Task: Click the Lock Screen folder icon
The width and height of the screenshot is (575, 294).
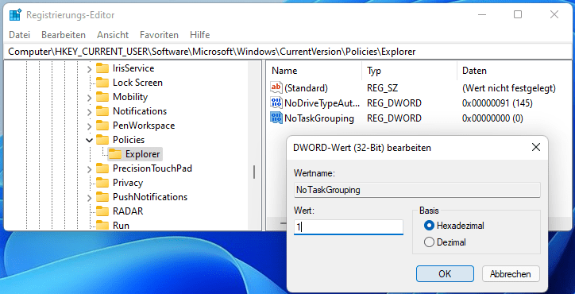Action: pos(102,83)
